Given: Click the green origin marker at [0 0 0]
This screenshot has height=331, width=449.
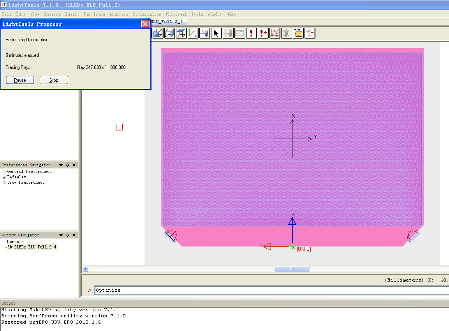Looking at the screenshot, I should (292, 246).
